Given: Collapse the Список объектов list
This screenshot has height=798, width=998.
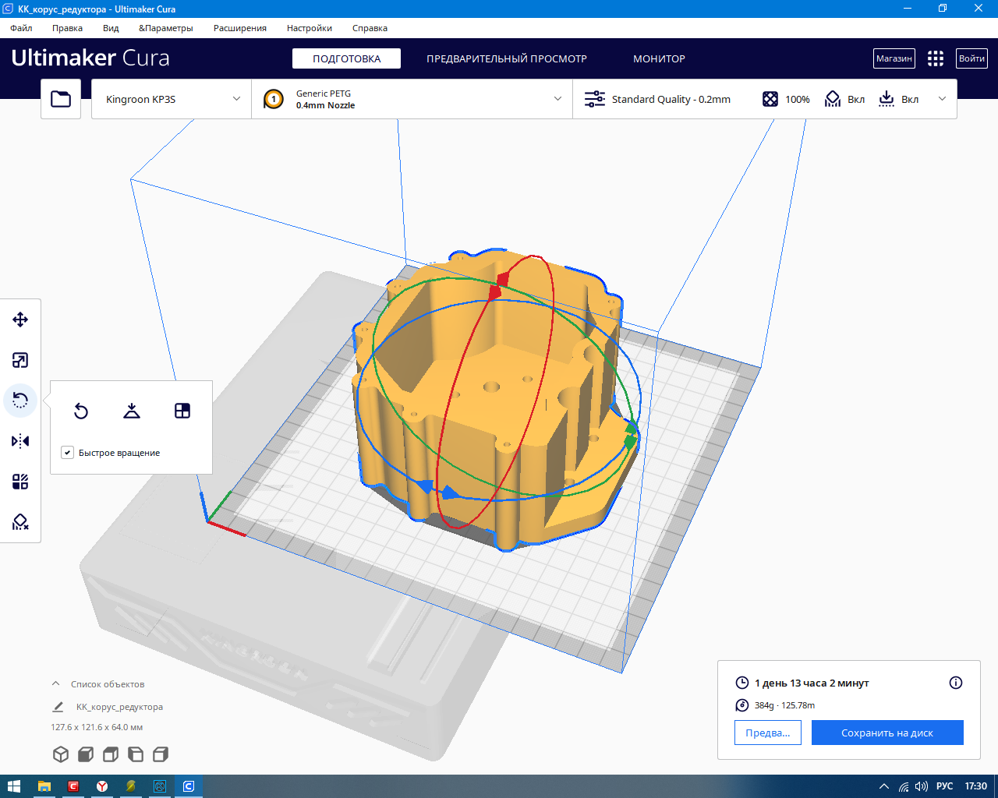Looking at the screenshot, I should 55,684.
